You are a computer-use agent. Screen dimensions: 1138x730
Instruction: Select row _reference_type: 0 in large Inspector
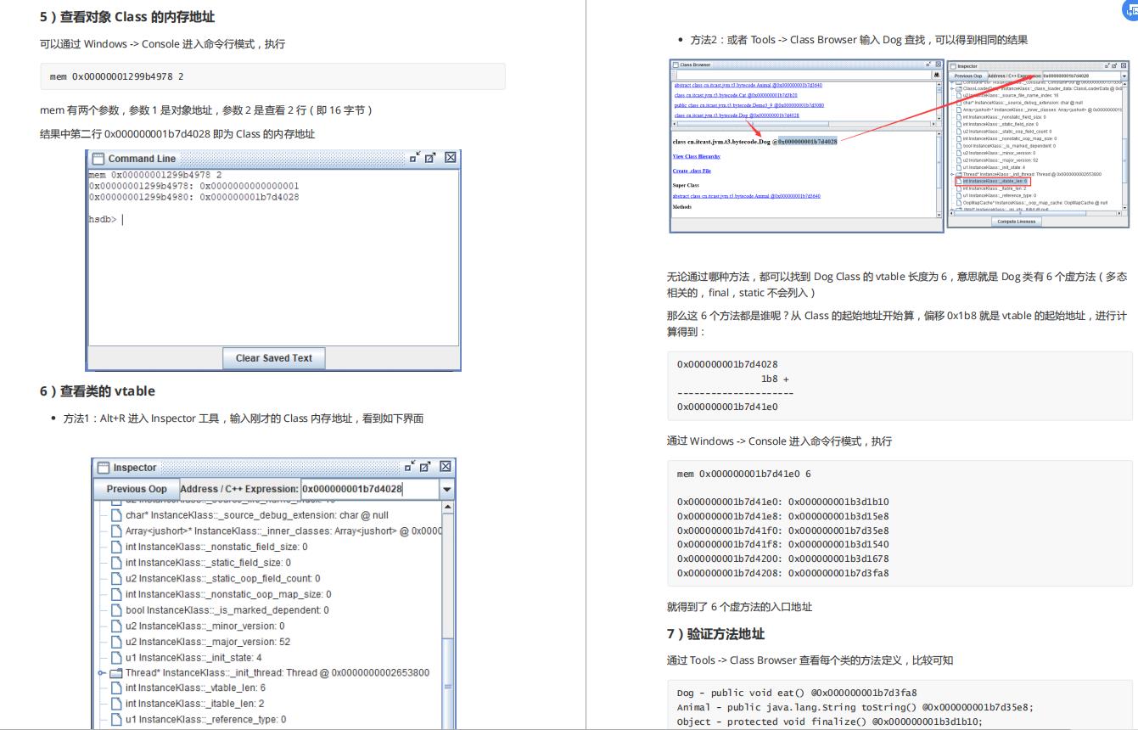click(x=205, y=720)
